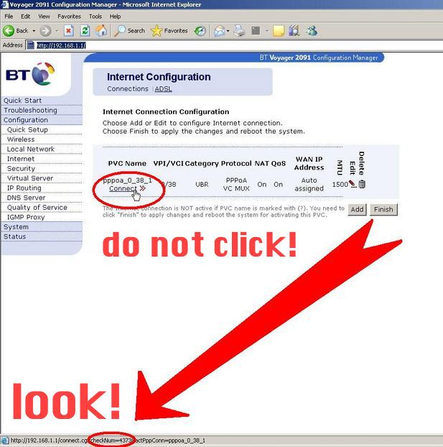Open Security sidebar item
Image resolution: width=443 pixels, height=447 pixels.
coord(21,168)
